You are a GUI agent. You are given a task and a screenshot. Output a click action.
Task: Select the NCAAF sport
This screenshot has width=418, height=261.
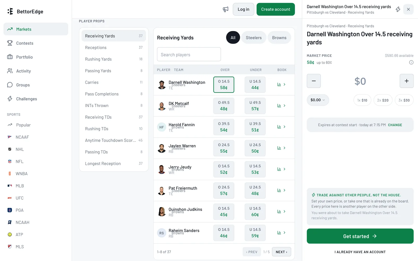click(x=36, y=137)
